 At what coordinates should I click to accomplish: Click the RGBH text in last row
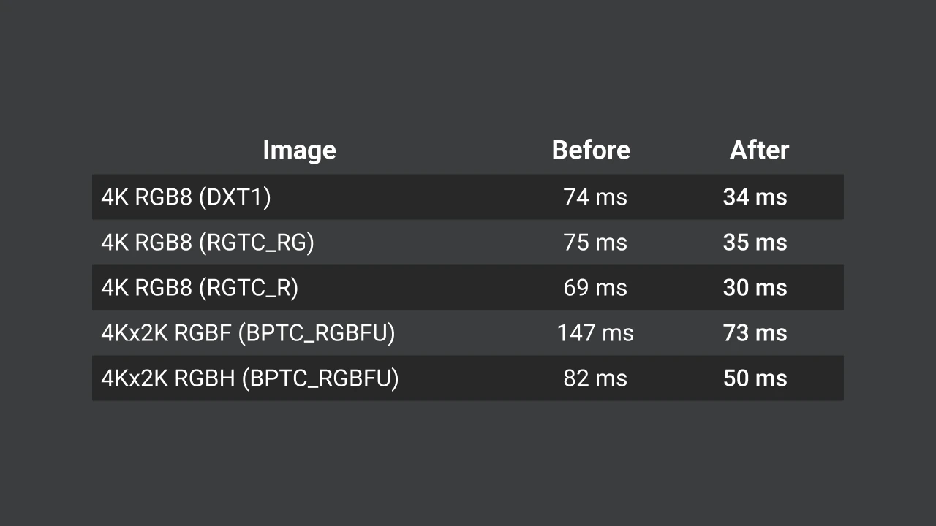(205, 378)
